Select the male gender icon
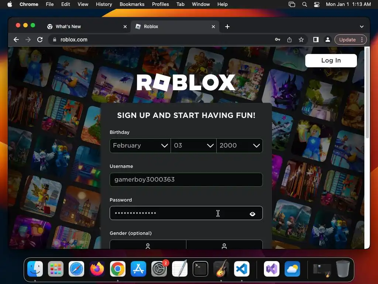The image size is (378, 284). tap(224, 245)
